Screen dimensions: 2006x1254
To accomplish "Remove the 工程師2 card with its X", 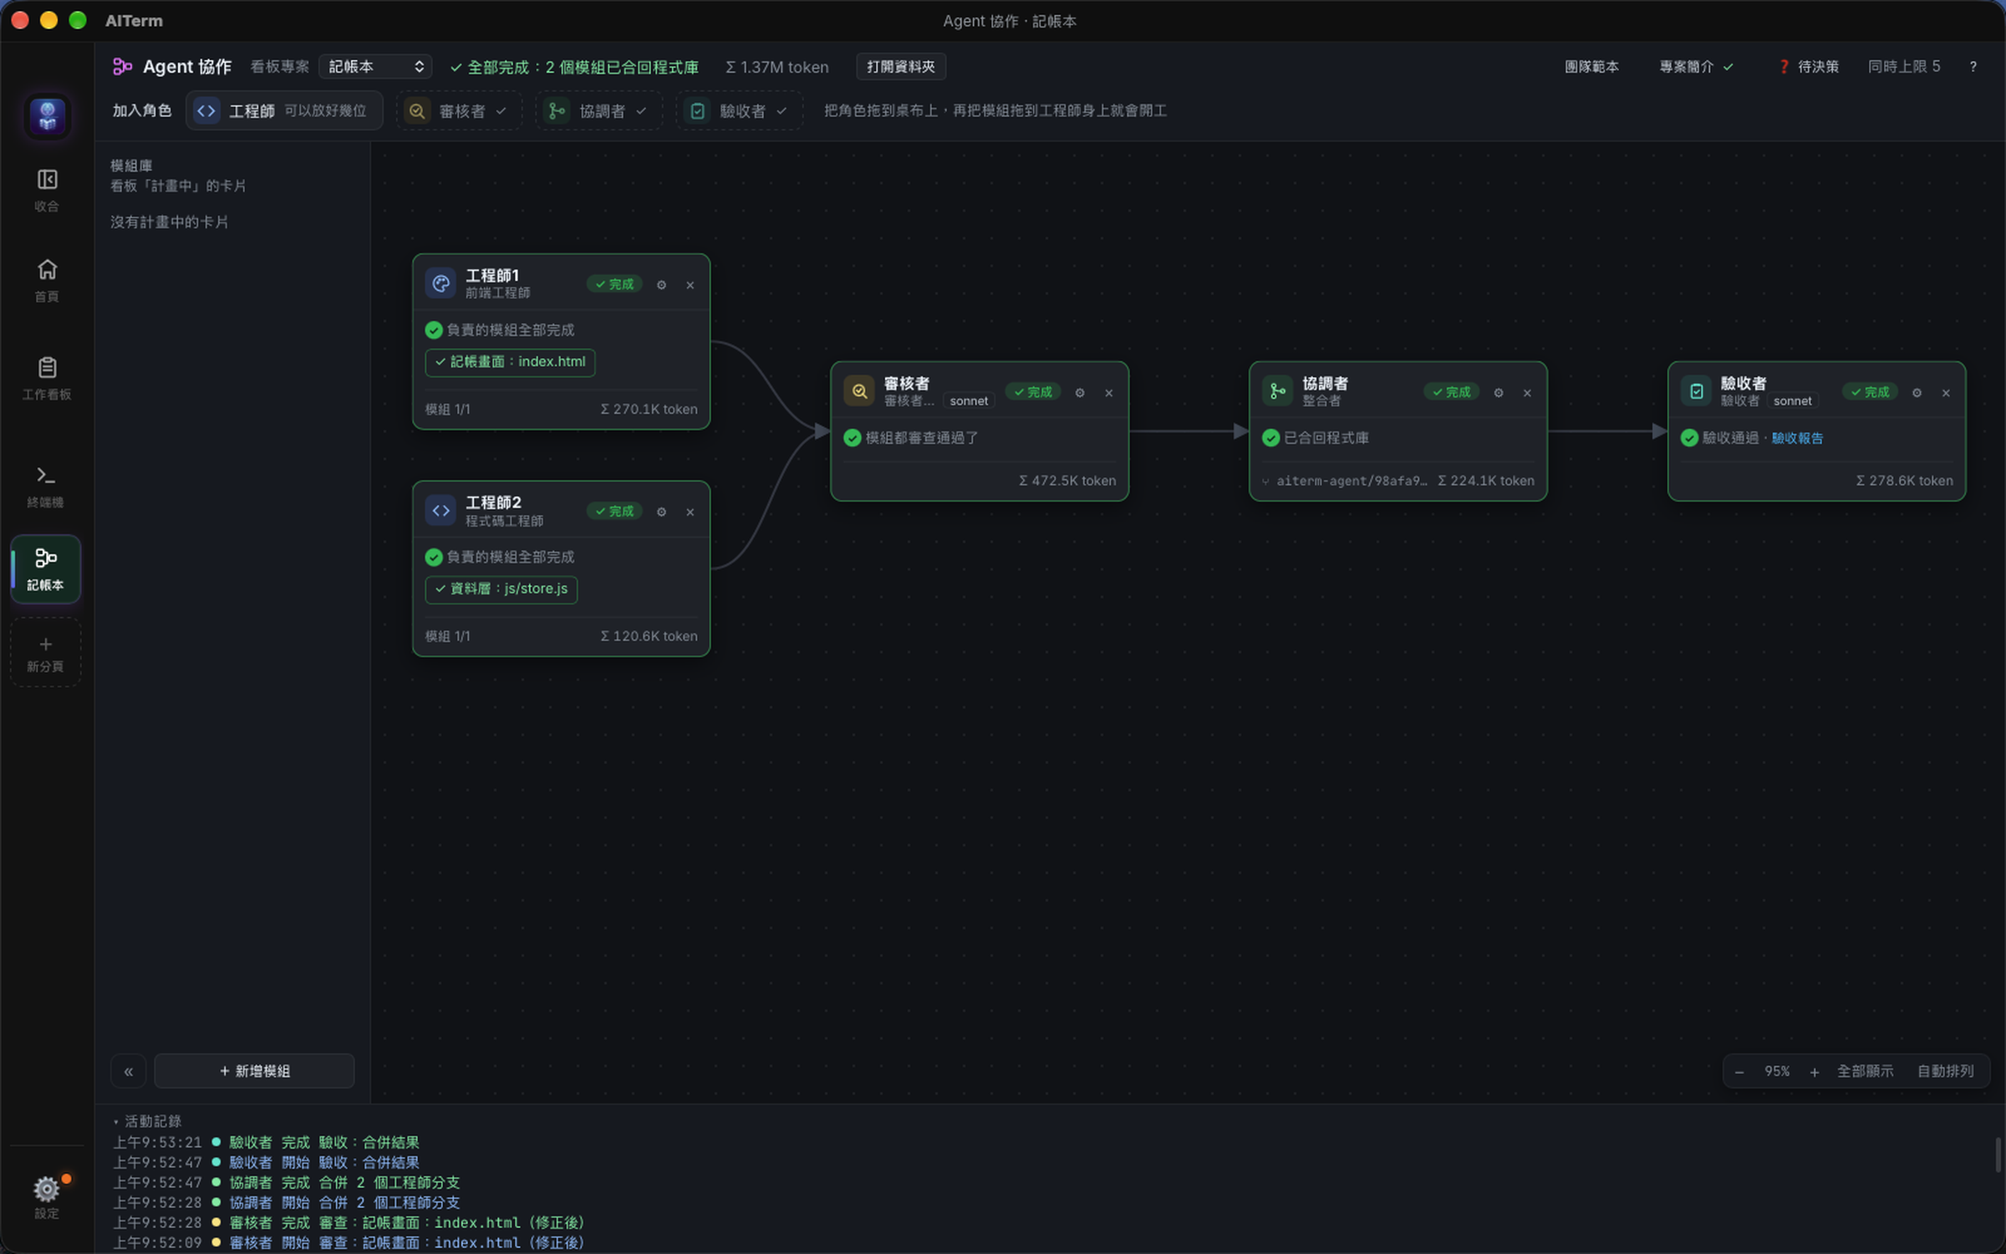I will click(x=690, y=512).
